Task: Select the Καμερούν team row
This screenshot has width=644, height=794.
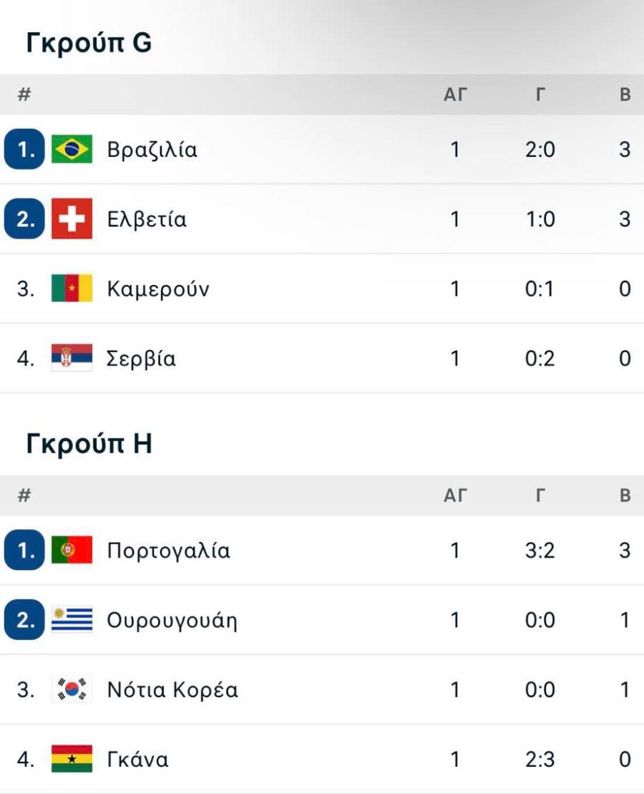Action: (322, 289)
